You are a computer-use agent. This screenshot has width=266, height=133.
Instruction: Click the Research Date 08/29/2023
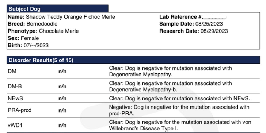click(214, 31)
